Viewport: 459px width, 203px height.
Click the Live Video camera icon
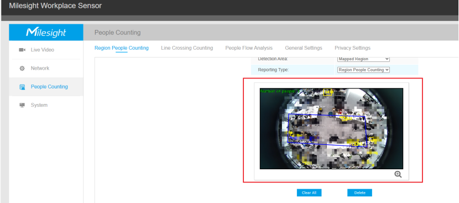tap(22, 50)
